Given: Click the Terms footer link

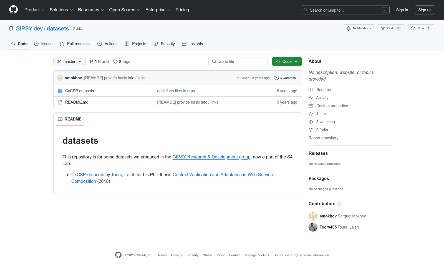Looking at the screenshot, I should tap(162, 255).
